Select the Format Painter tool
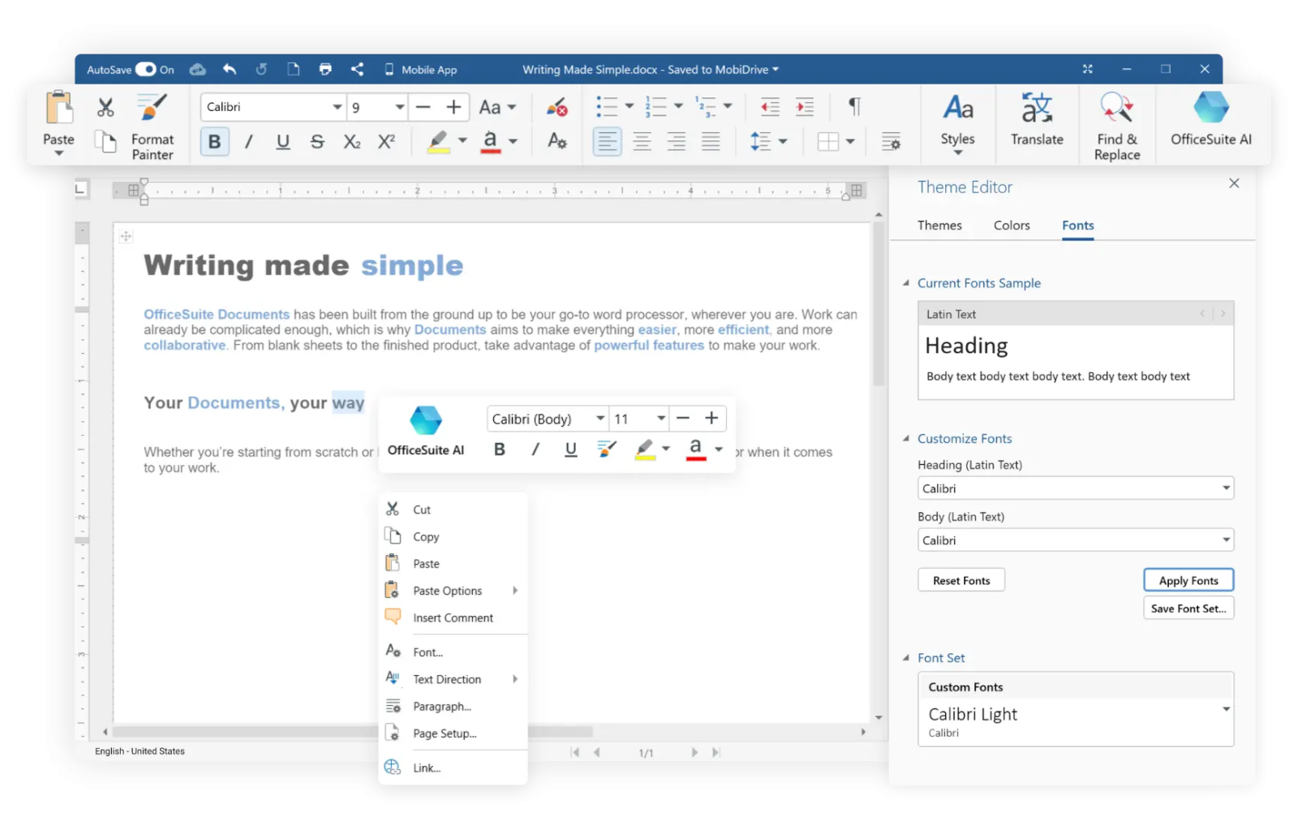1298x817 pixels. pos(153,127)
